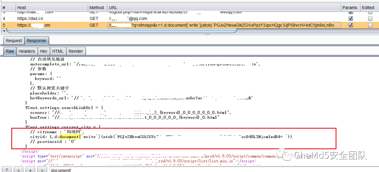
Task: Focus the search field containing document[
Action: pyautogui.click(x=214, y=170)
